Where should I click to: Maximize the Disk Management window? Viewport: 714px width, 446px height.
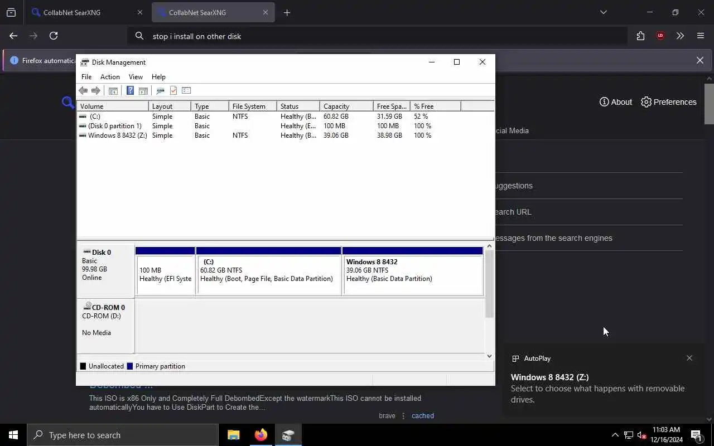click(x=457, y=62)
